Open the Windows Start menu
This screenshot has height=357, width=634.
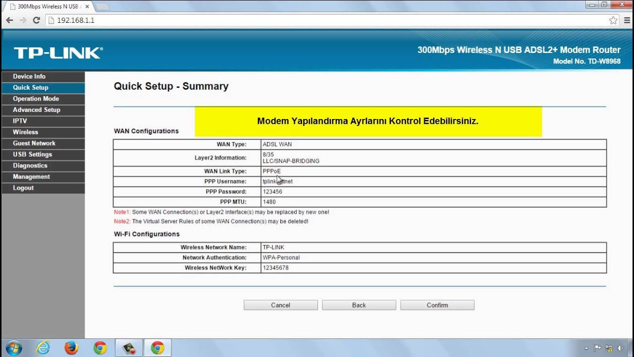click(x=13, y=348)
